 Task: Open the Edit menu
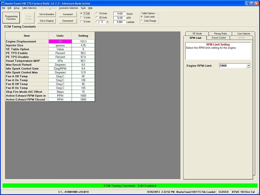coord(9,8)
